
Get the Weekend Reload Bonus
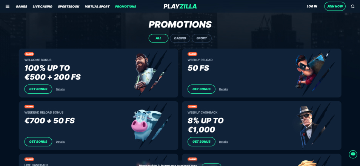(x=38, y=142)
